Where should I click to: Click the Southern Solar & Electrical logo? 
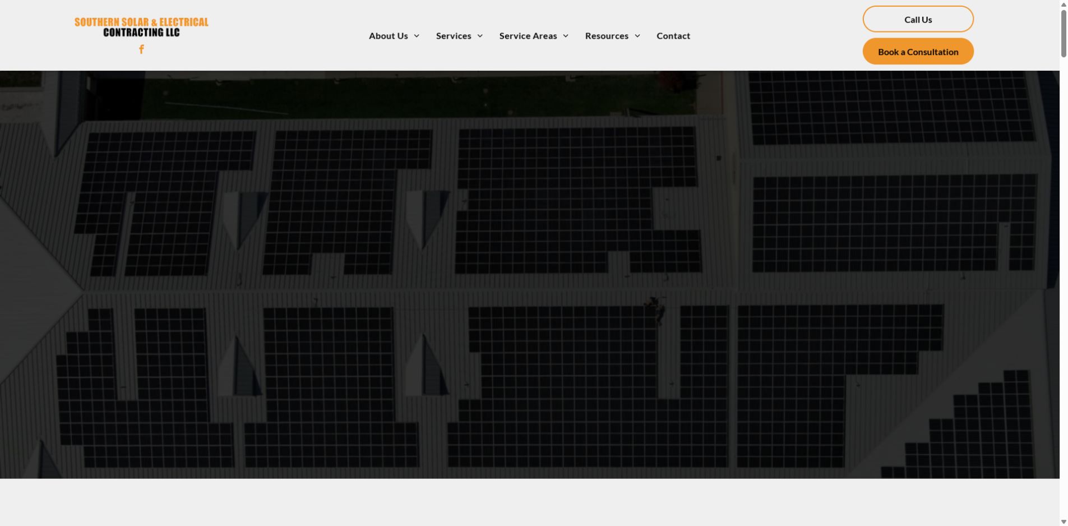coord(141,27)
